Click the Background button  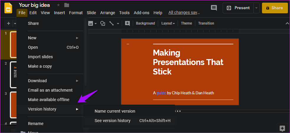145,23
